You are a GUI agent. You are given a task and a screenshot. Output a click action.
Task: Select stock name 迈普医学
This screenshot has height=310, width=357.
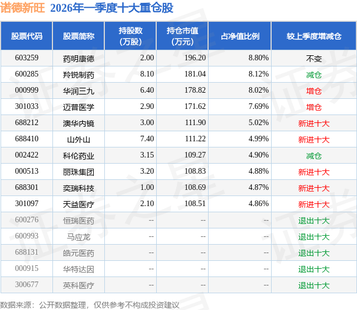pyautogui.click(x=79, y=107)
